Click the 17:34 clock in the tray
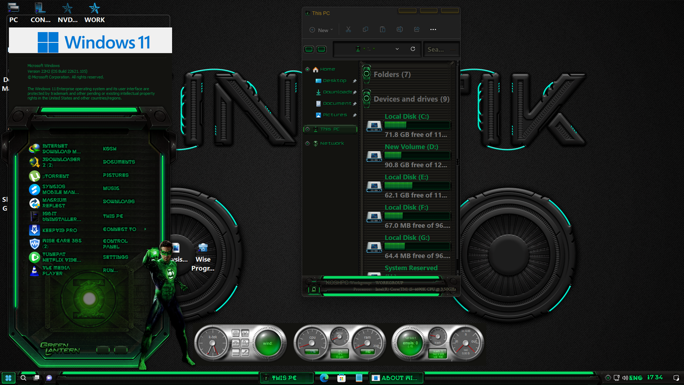The height and width of the screenshot is (385, 684). pos(655,378)
